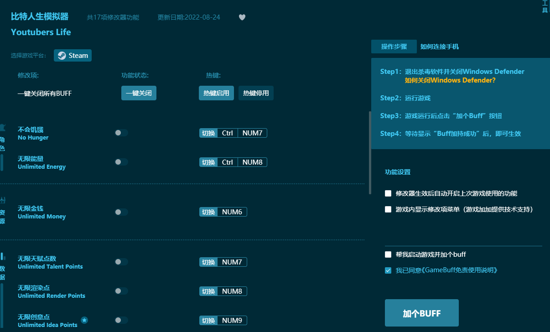The width and height of the screenshot is (550, 332).
Task: Toggle No Hunger switch
Action: 121,133
